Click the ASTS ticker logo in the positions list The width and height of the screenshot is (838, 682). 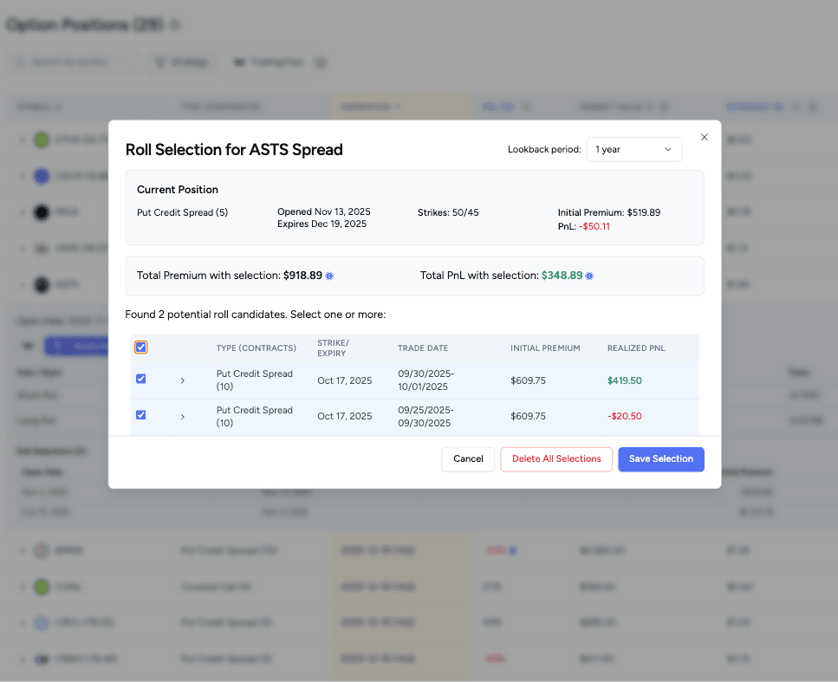click(41, 283)
